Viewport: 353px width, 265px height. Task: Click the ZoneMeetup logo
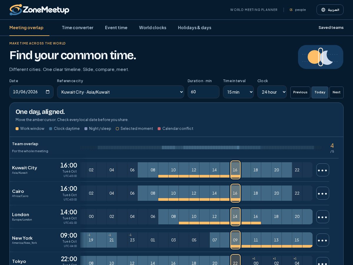39,10
